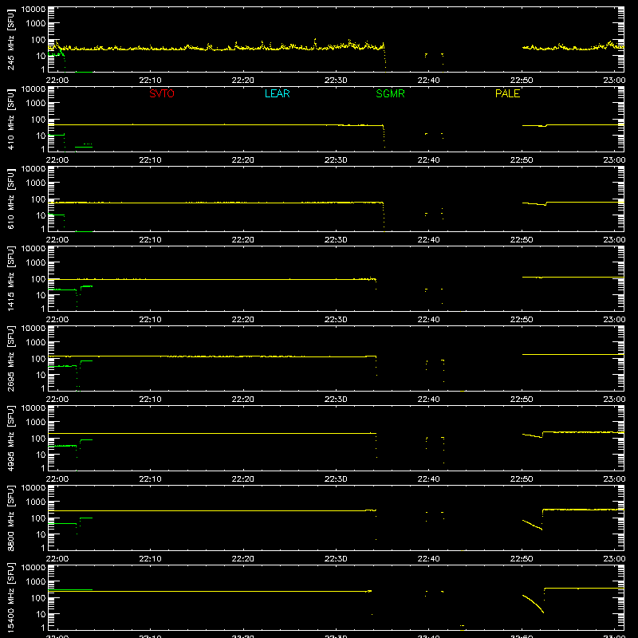Viewport: 638px width, 638px height.
Task: Click 22:20 tick under the 2695 MHz panel
Action: pos(243,400)
